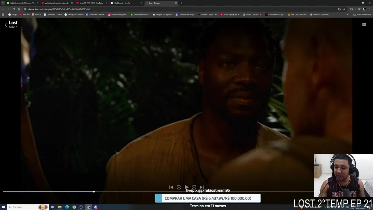Expand the tab search dropdown

3,3
